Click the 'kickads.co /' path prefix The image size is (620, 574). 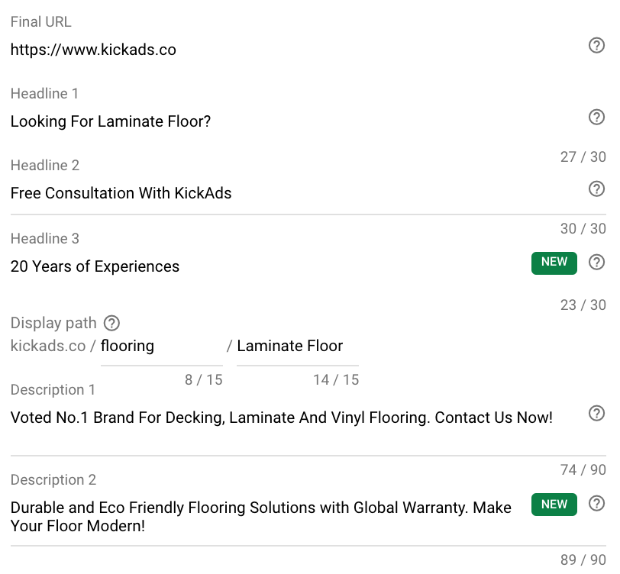pos(53,347)
